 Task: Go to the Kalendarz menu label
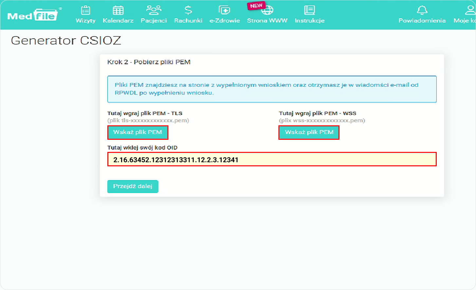coord(118,21)
